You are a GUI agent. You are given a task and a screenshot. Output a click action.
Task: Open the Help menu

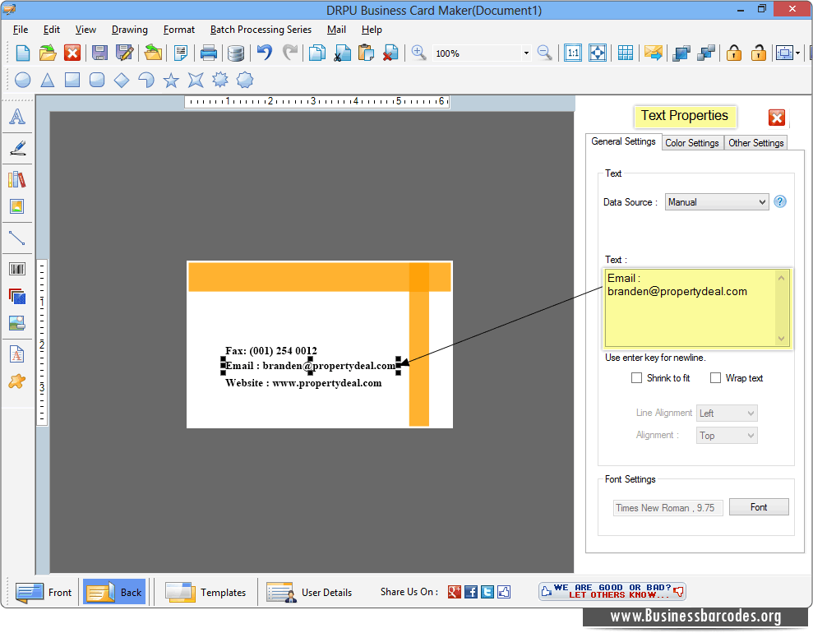point(372,30)
